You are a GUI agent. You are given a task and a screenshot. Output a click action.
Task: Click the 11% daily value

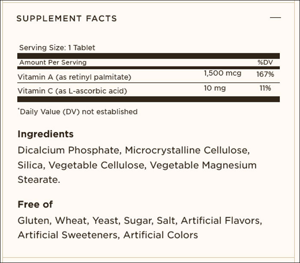[x=265, y=88]
